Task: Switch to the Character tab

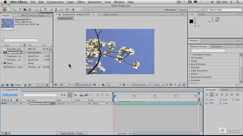Action: tap(216, 46)
